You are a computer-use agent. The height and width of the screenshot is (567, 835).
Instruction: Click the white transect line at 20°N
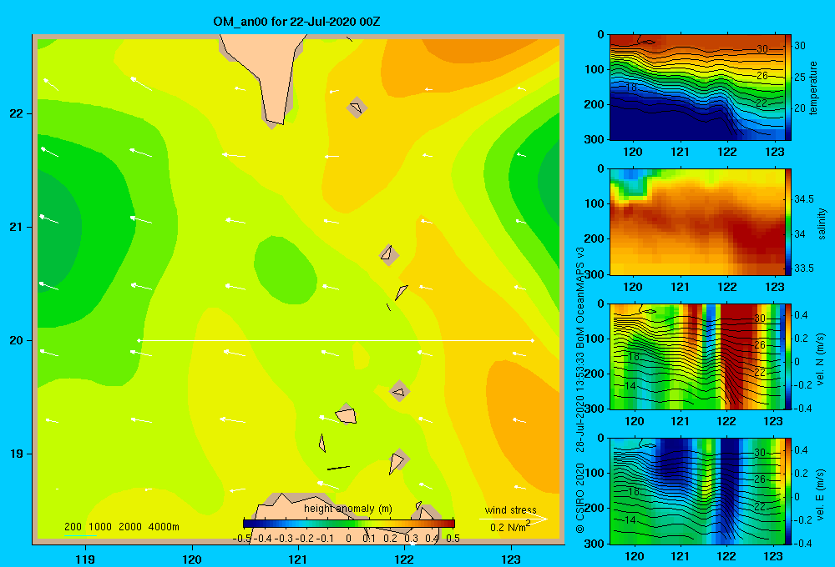click(x=336, y=340)
